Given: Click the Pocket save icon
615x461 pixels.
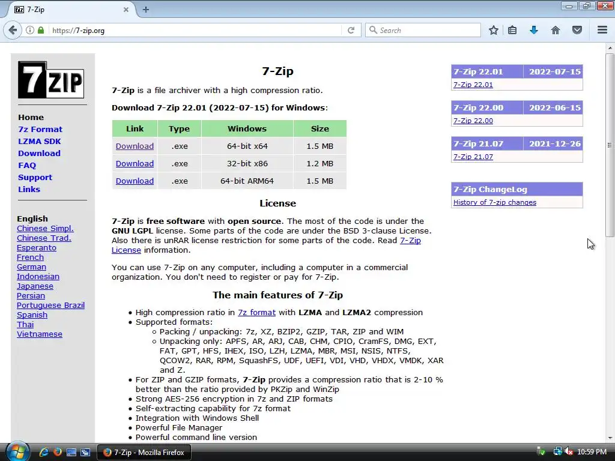Looking at the screenshot, I should pyautogui.click(x=577, y=30).
